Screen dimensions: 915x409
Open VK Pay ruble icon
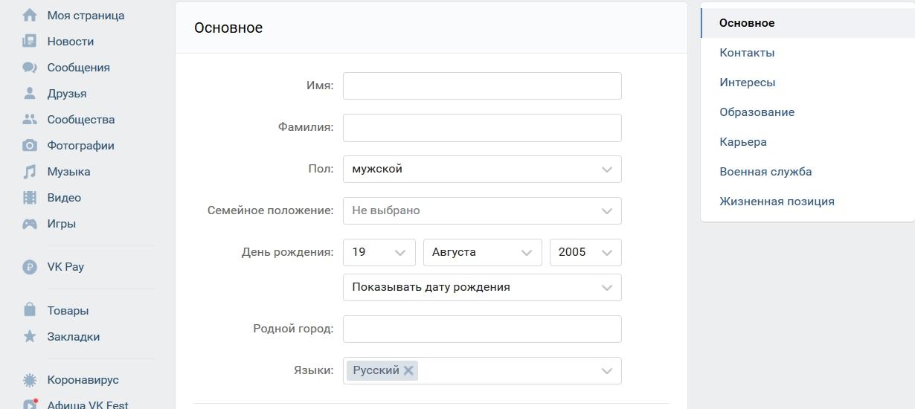coord(30,266)
